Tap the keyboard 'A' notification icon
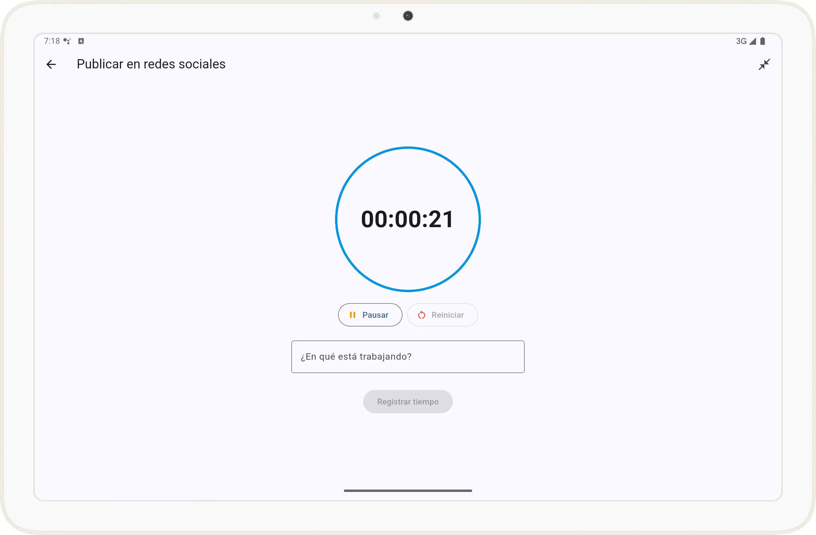 81,41
